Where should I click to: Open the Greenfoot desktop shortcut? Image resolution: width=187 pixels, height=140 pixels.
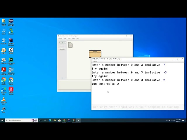tap(11, 32)
